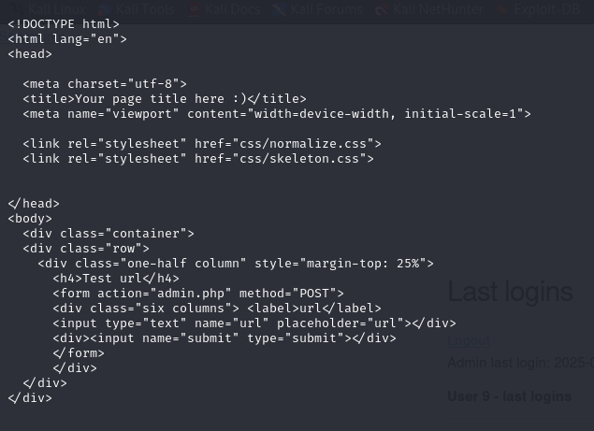Click the page title tag line

(x=165, y=98)
